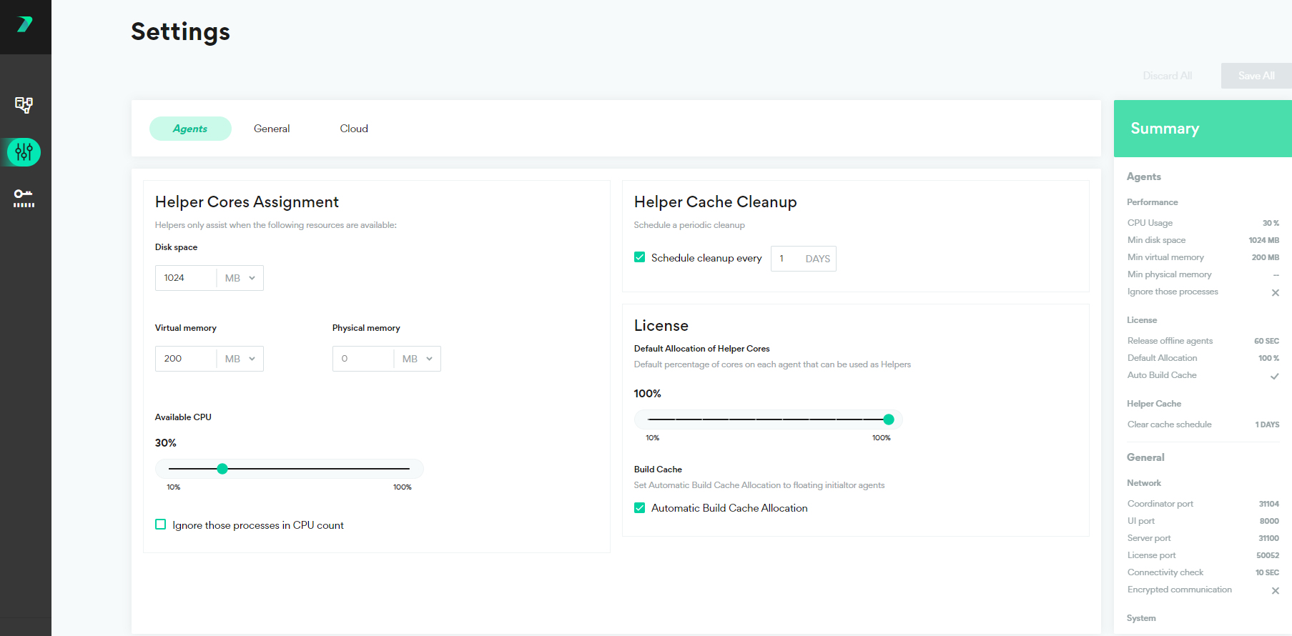The image size is (1292, 636).
Task: Click the cleanup interval days input field
Action: pyautogui.click(x=786, y=259)
